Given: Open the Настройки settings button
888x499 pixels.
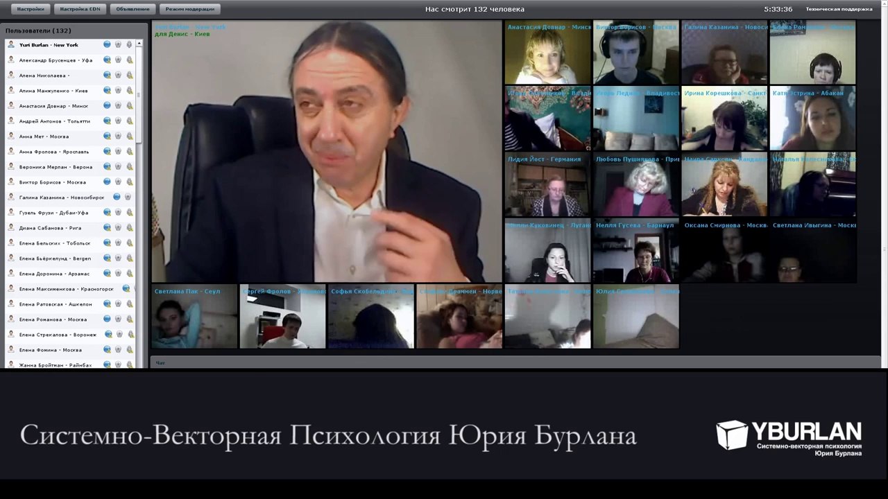Looking at the screenshot, I should (x=31, y=9).
